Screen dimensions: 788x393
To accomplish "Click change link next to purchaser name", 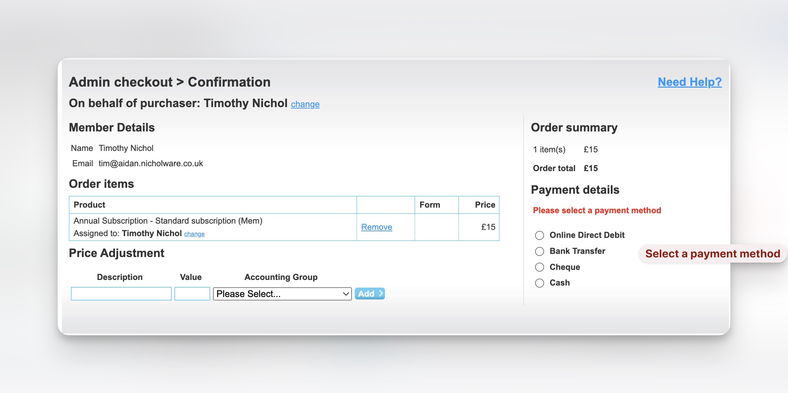I will click(305, 104).
